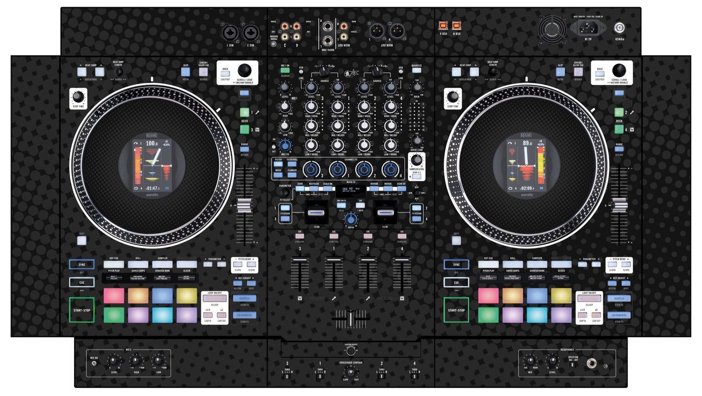
Task: Click the headphone jack on front panel
Action: pos(592,363)
